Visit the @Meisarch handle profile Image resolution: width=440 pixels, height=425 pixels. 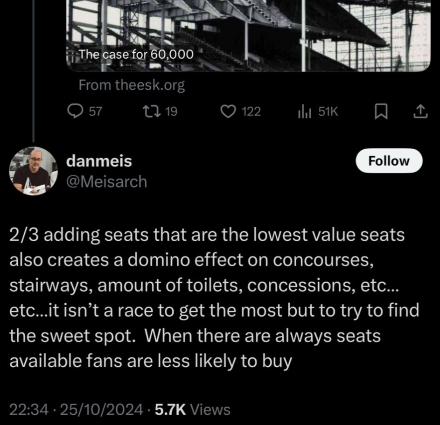point(107,181)
